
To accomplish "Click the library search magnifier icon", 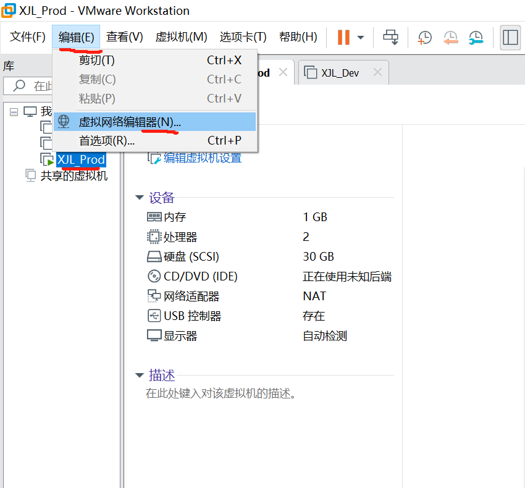I will (19, 86).
